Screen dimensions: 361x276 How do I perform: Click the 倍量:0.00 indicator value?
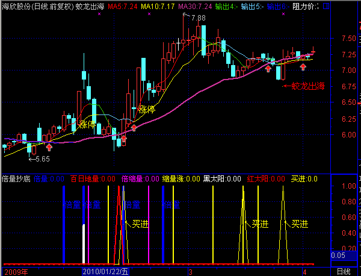coord(49,179)
